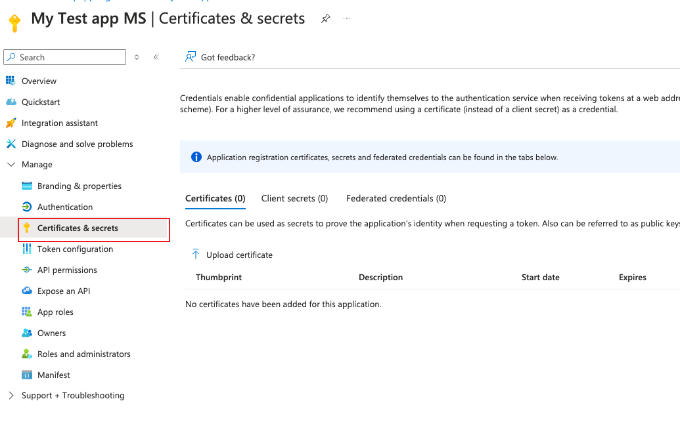Open Branding & properties
The width and height of the screenshot is (680, 441).
(x=79, y=186)
